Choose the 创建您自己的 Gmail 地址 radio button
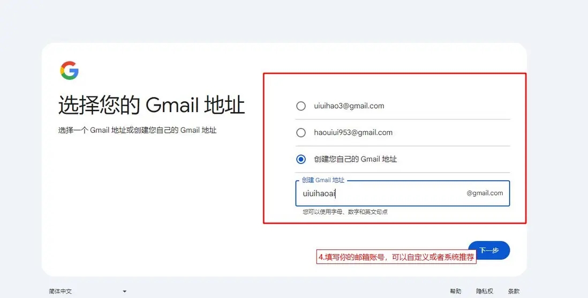The height and width of the screenshot is (298, 588). point(301,159)
